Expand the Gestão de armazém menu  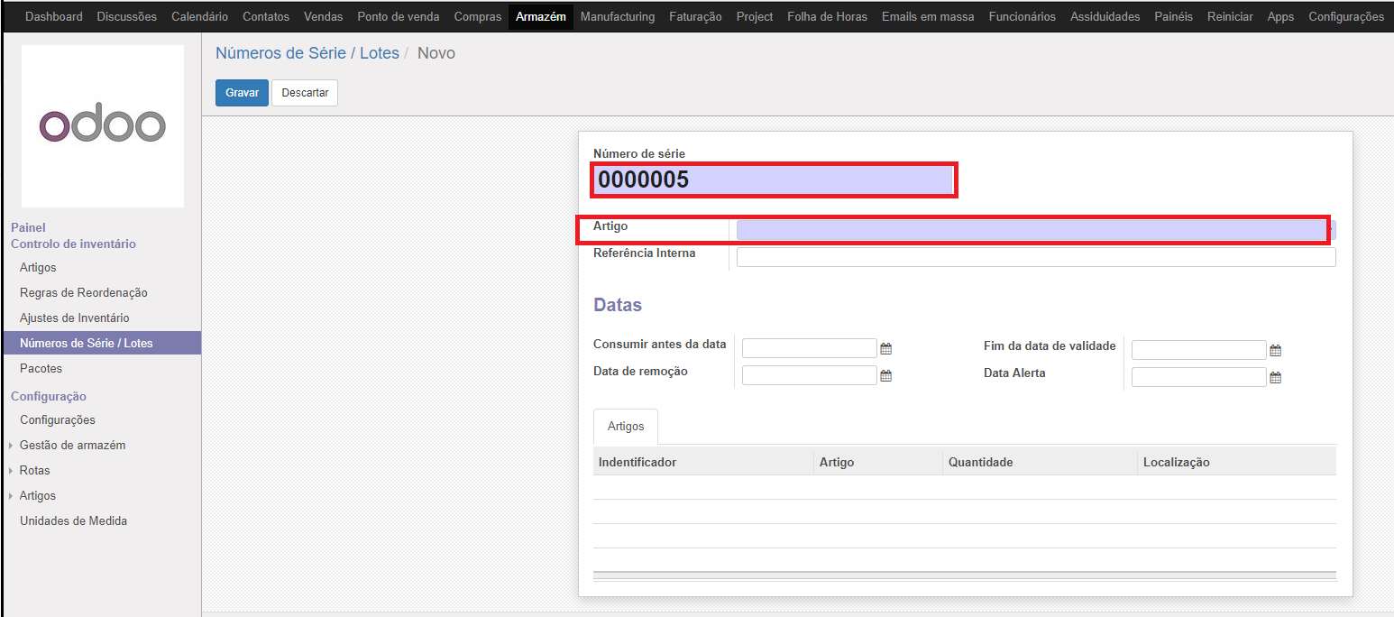[x=72, y=445]
